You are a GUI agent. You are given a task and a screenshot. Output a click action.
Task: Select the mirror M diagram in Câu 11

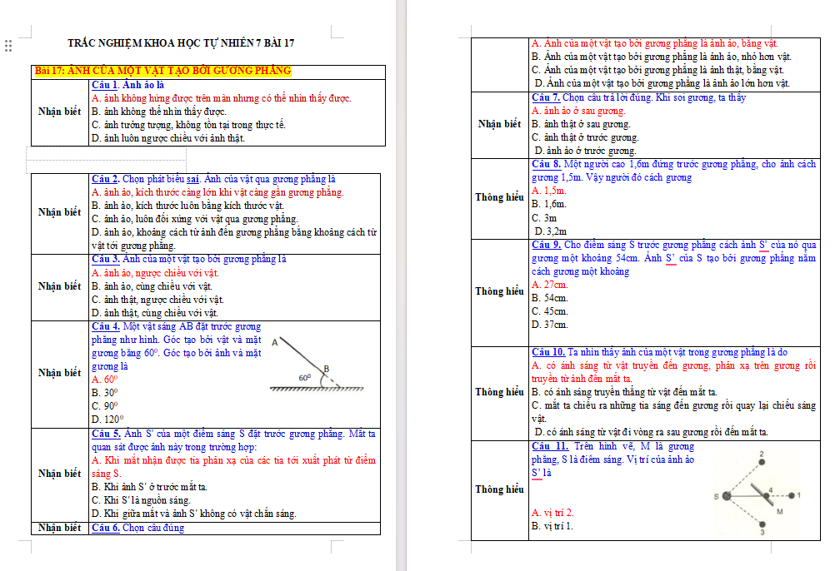tap(757, 493)
